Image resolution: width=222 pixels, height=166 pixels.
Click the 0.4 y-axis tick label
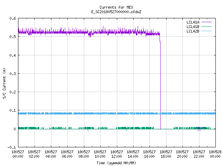tap(12, 55)
